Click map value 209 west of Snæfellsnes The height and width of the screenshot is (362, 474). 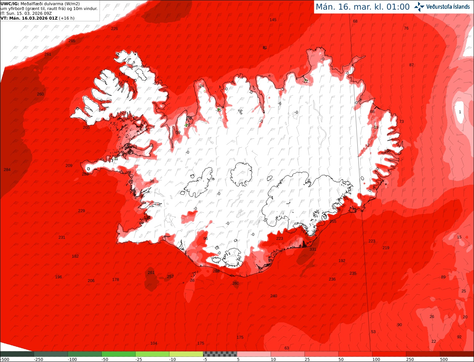click(x=69, y=165)
